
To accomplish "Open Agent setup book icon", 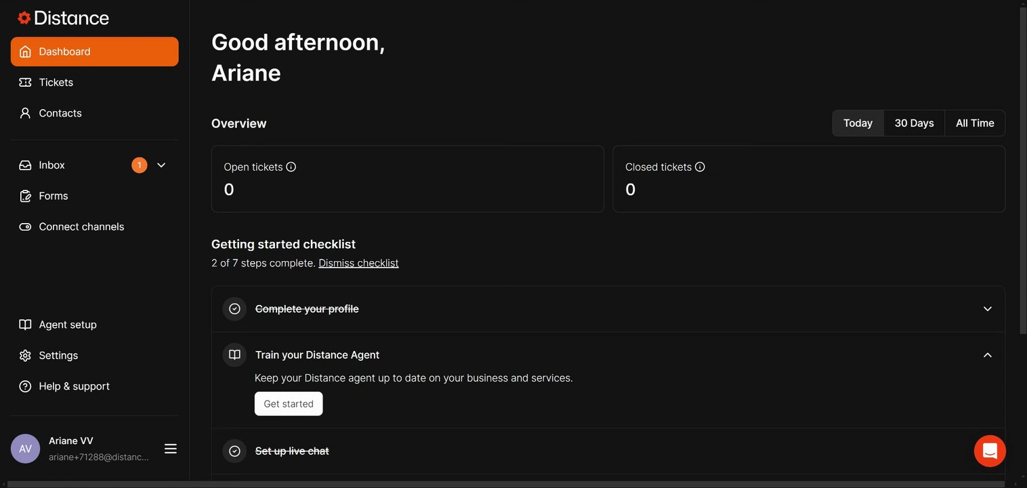I will coord(25,325).
